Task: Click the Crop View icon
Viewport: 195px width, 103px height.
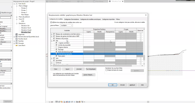Action: 67,102
